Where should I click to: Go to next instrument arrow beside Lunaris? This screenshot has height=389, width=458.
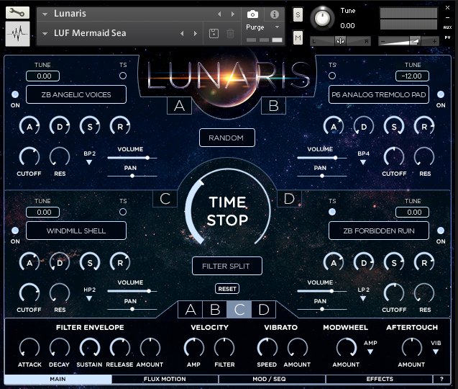click(233, 14)
